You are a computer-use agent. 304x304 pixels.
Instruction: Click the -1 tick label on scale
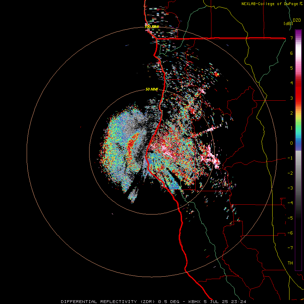290,158
